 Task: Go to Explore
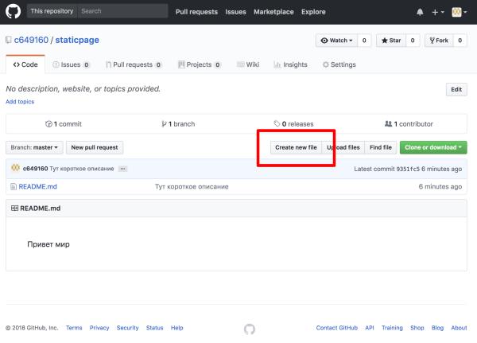click(313, 12)
